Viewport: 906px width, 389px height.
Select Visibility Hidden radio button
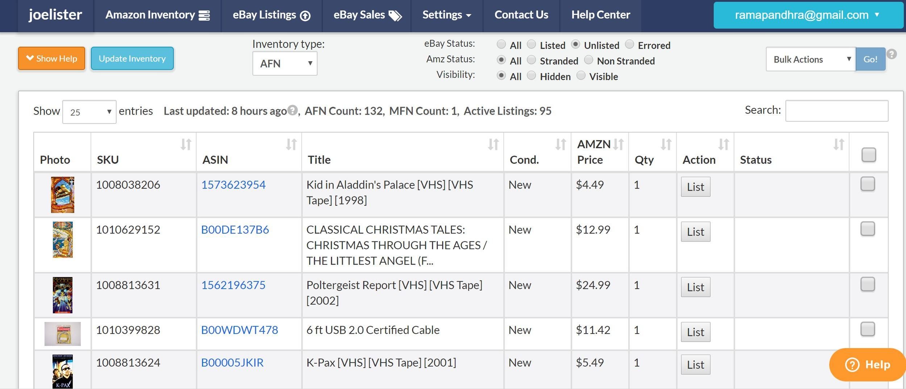tap(531, 75)
